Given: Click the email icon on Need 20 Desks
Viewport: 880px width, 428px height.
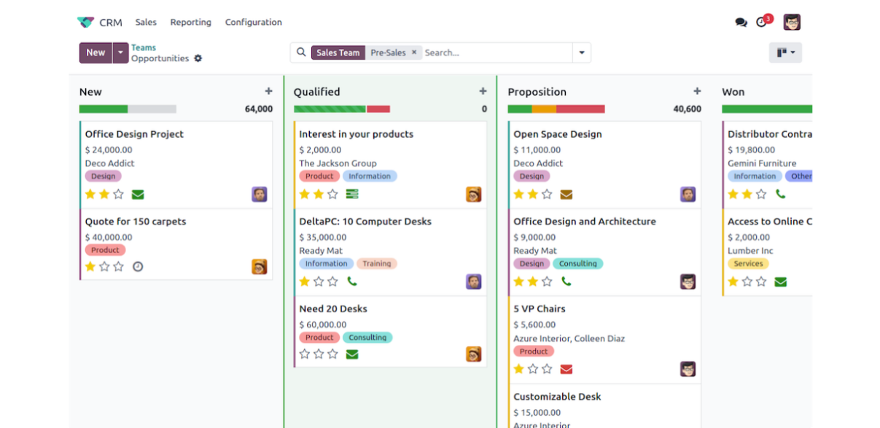Looking at the screenshot, I should 352,354.
